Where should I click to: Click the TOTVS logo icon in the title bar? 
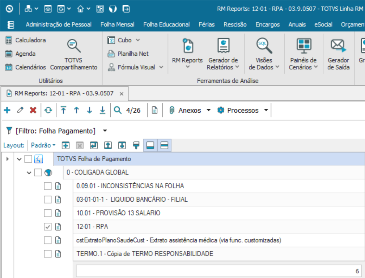click(9, 9)
